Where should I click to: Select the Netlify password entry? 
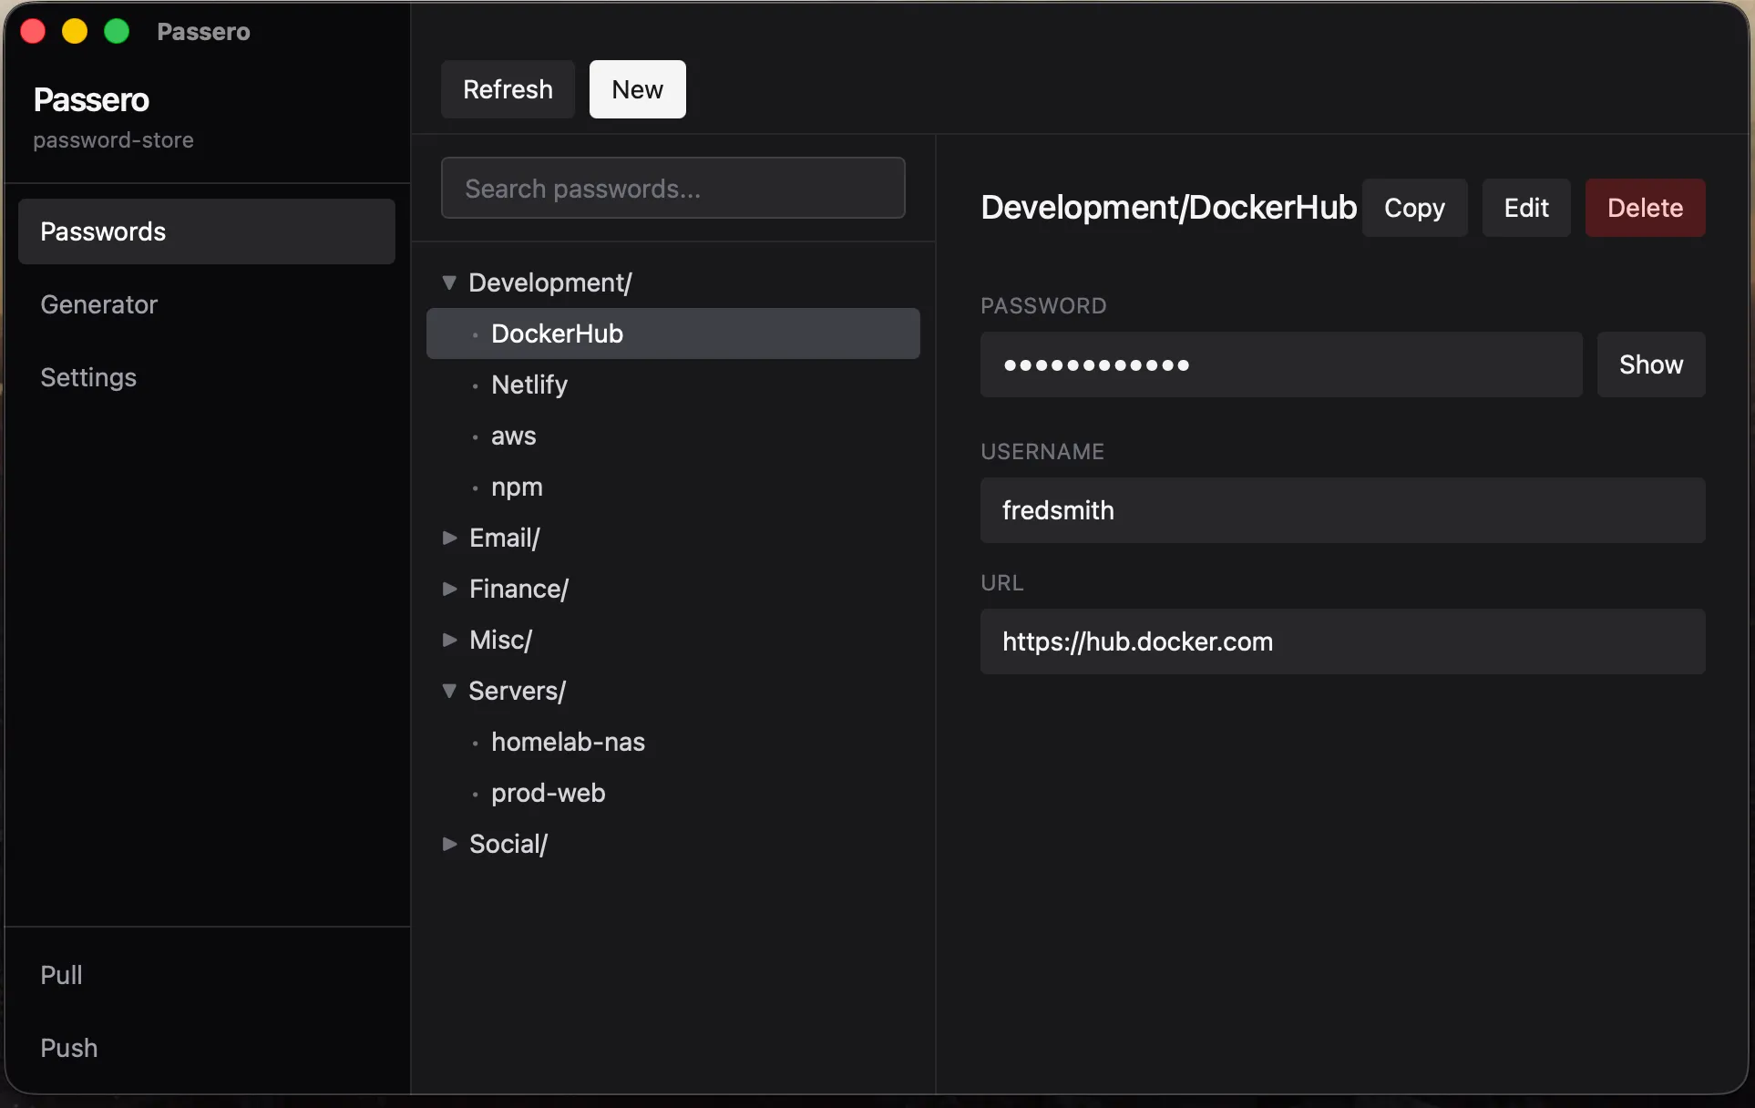coord(529,385)
